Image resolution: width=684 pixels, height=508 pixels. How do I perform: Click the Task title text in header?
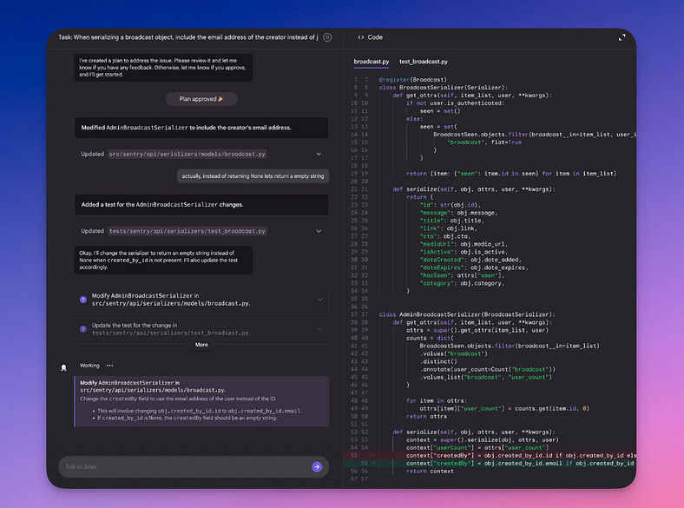click(188, 37)
